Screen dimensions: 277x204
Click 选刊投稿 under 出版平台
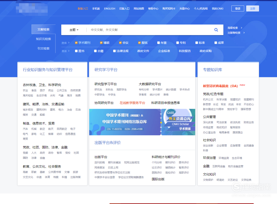[x=100, y=162]
